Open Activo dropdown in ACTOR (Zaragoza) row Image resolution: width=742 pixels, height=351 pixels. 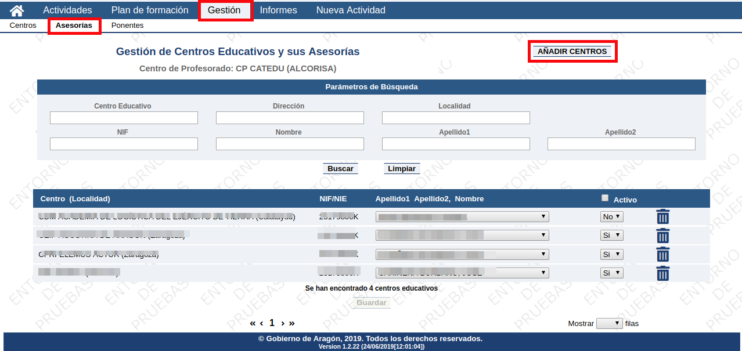click(x=611, y=254)
